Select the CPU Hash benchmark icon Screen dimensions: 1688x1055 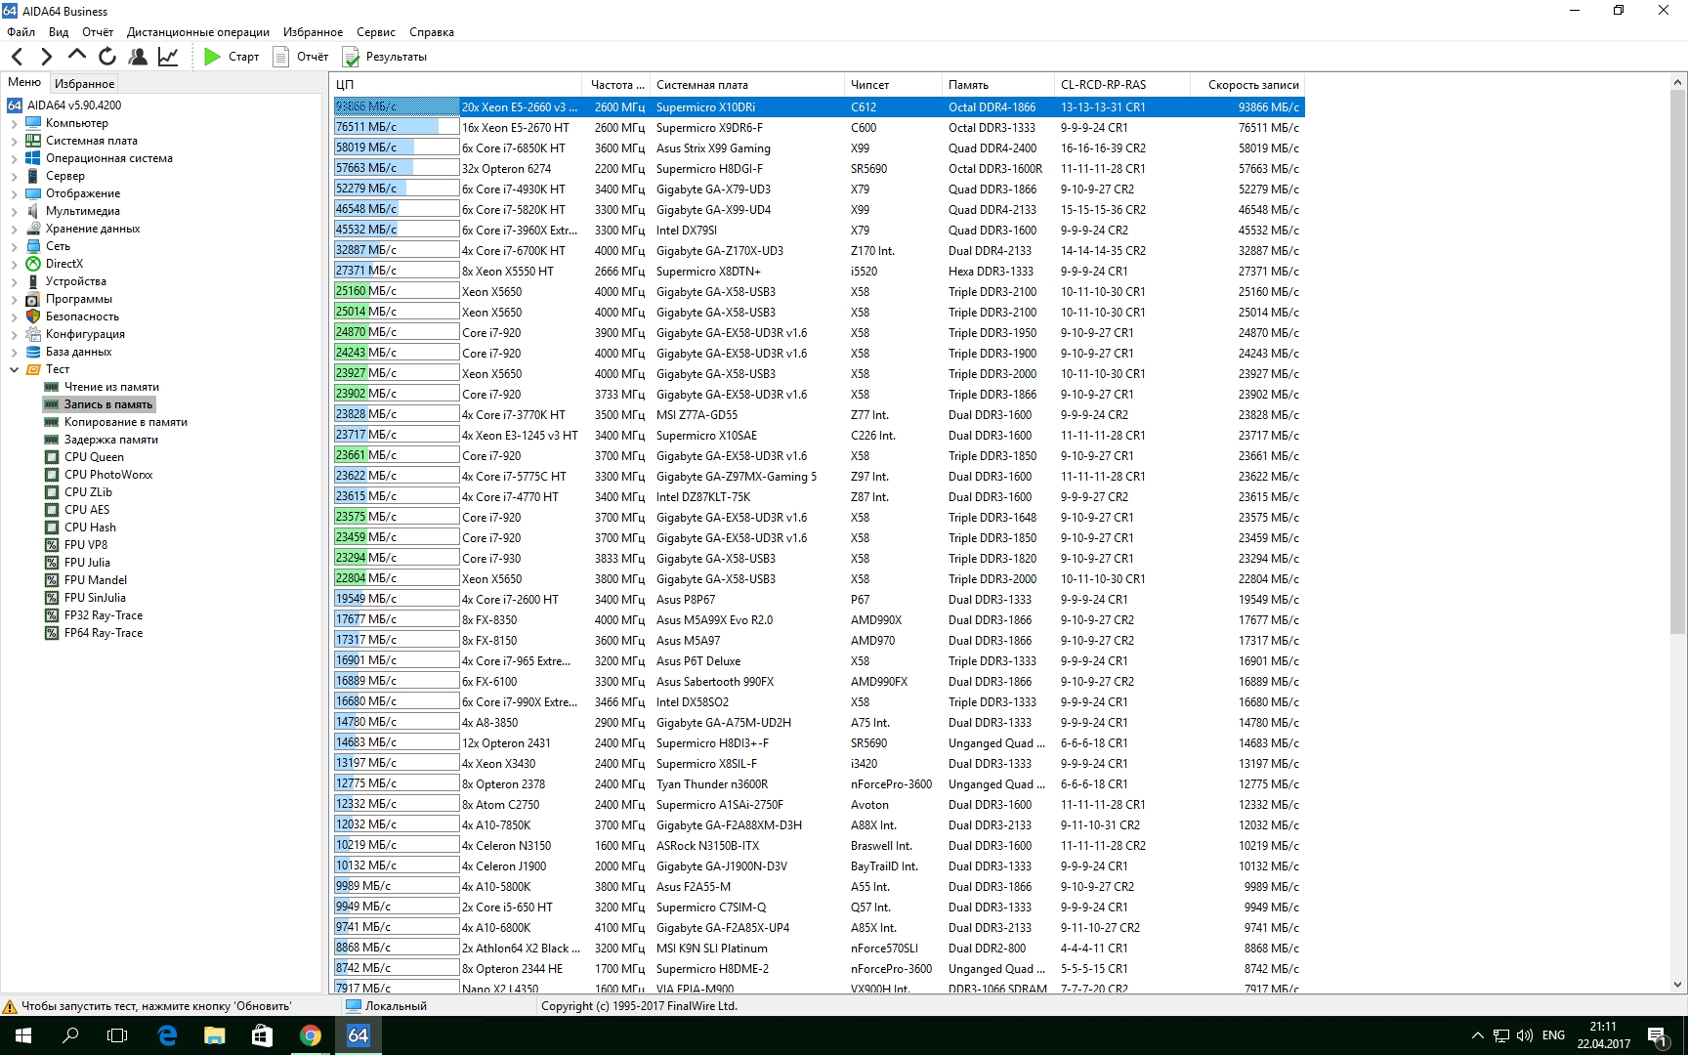(52, 527)
